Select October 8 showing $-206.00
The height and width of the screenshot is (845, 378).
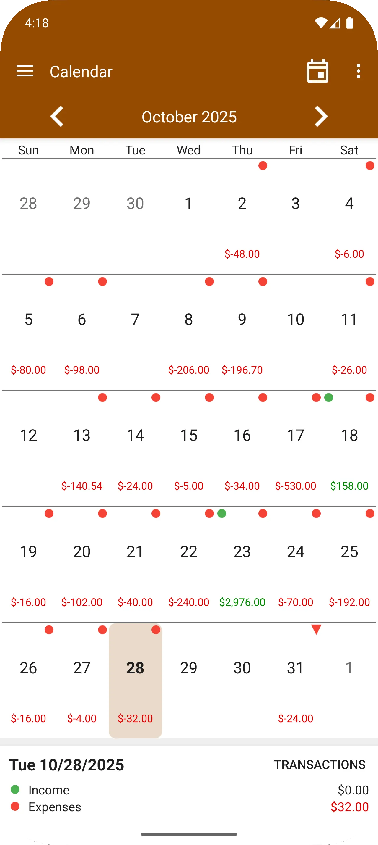coord(189,332)
